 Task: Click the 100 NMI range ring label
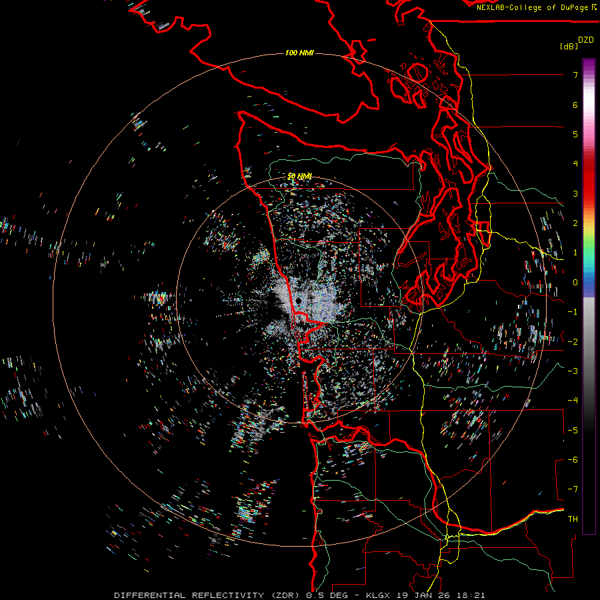[x=299, y=53]
